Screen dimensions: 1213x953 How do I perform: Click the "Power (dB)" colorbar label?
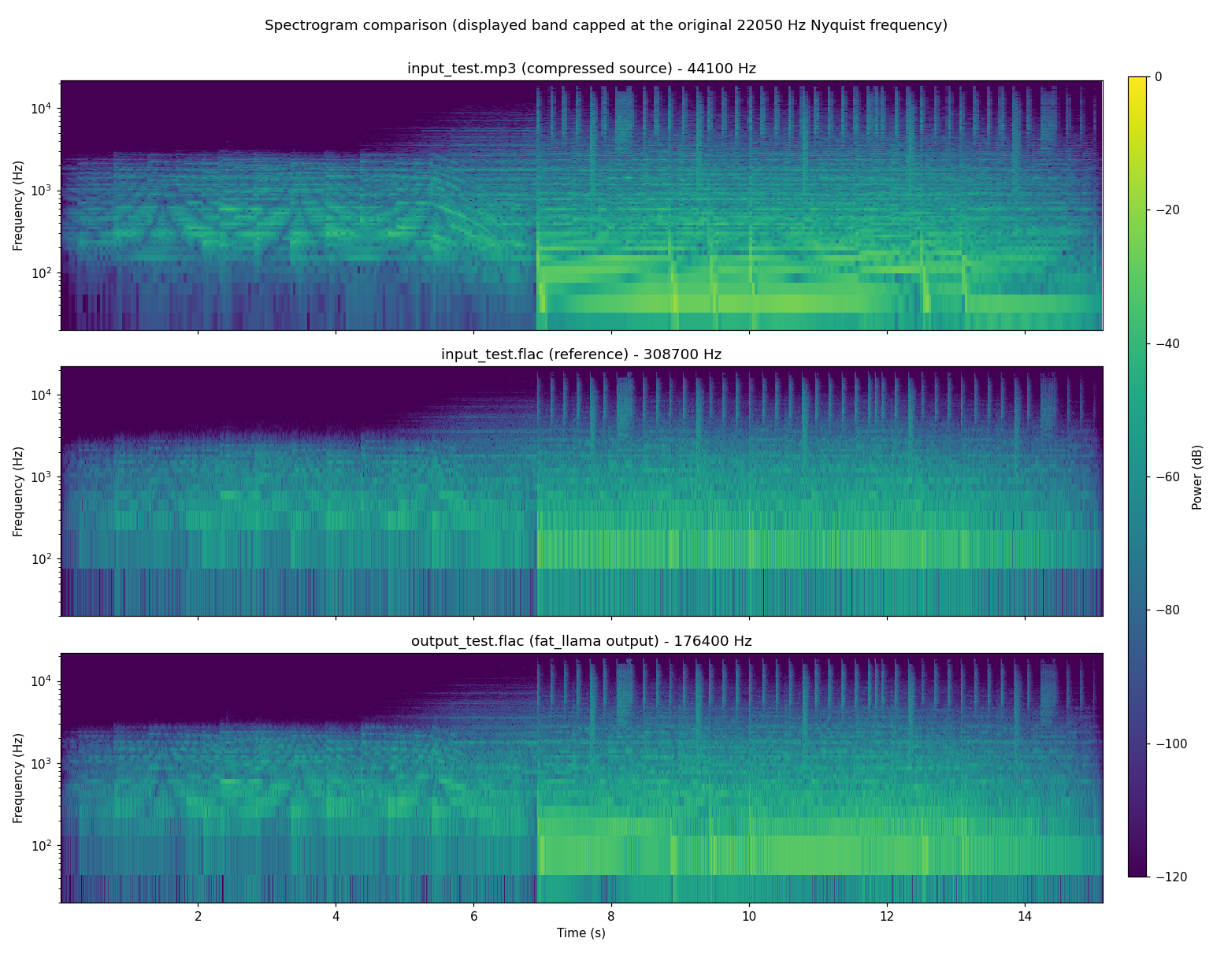1197,476
